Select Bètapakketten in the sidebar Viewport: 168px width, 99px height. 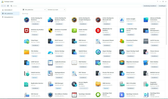click(x=10, y=17)
